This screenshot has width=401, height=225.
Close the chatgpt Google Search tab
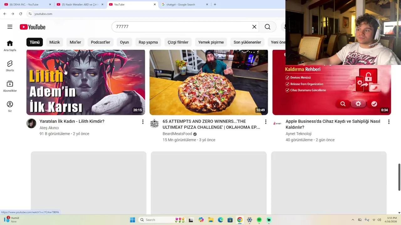coord(207,4)
